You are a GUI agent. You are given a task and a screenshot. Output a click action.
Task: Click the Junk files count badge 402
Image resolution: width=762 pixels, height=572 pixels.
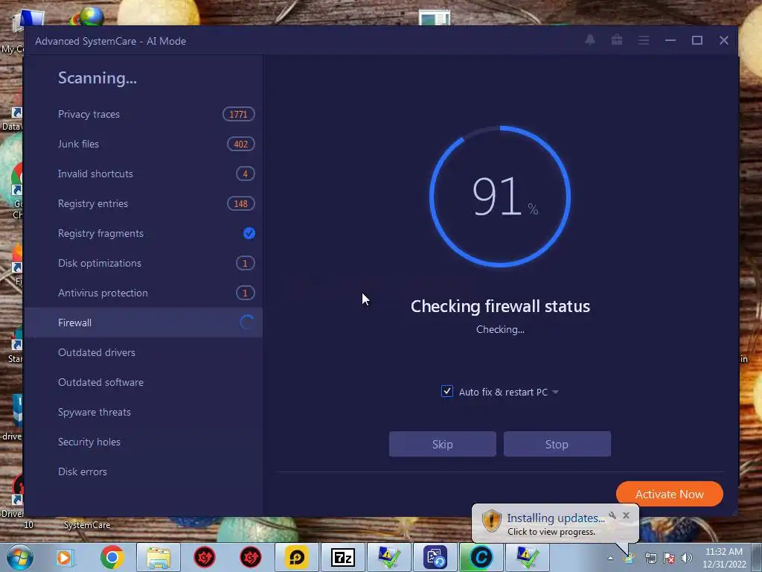tap(240, 144)
